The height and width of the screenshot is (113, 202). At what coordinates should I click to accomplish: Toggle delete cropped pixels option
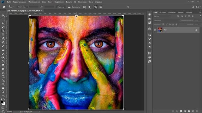tap(96, 7)
